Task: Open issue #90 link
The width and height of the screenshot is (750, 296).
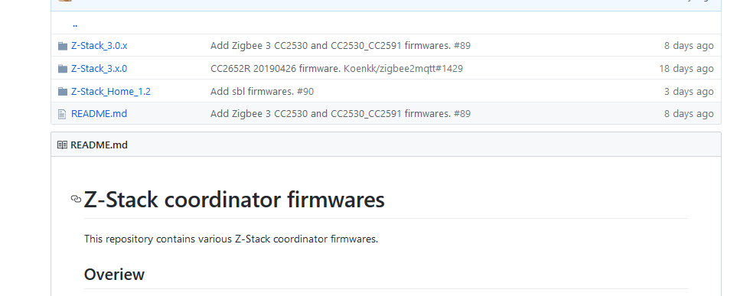Action: pyautogui.click(x=305, y=91)
